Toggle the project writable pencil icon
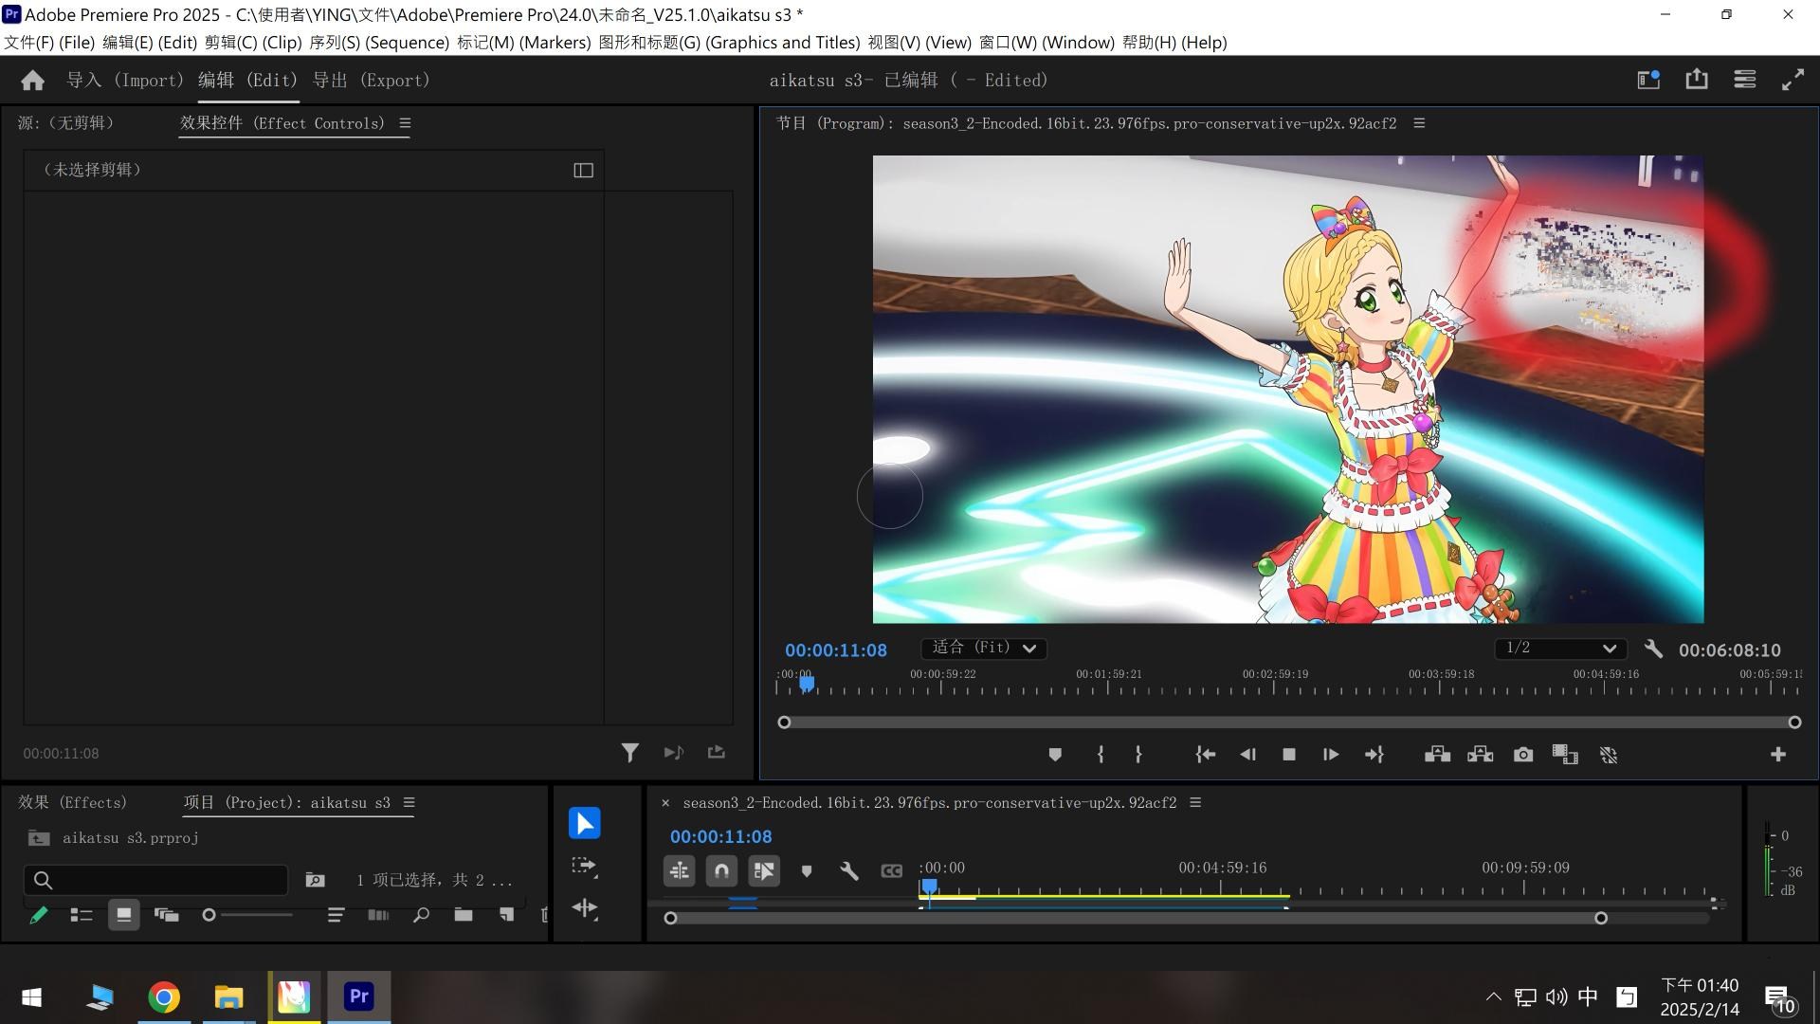This screenshot has width=1820, height=1024. (x=39, y=915)
